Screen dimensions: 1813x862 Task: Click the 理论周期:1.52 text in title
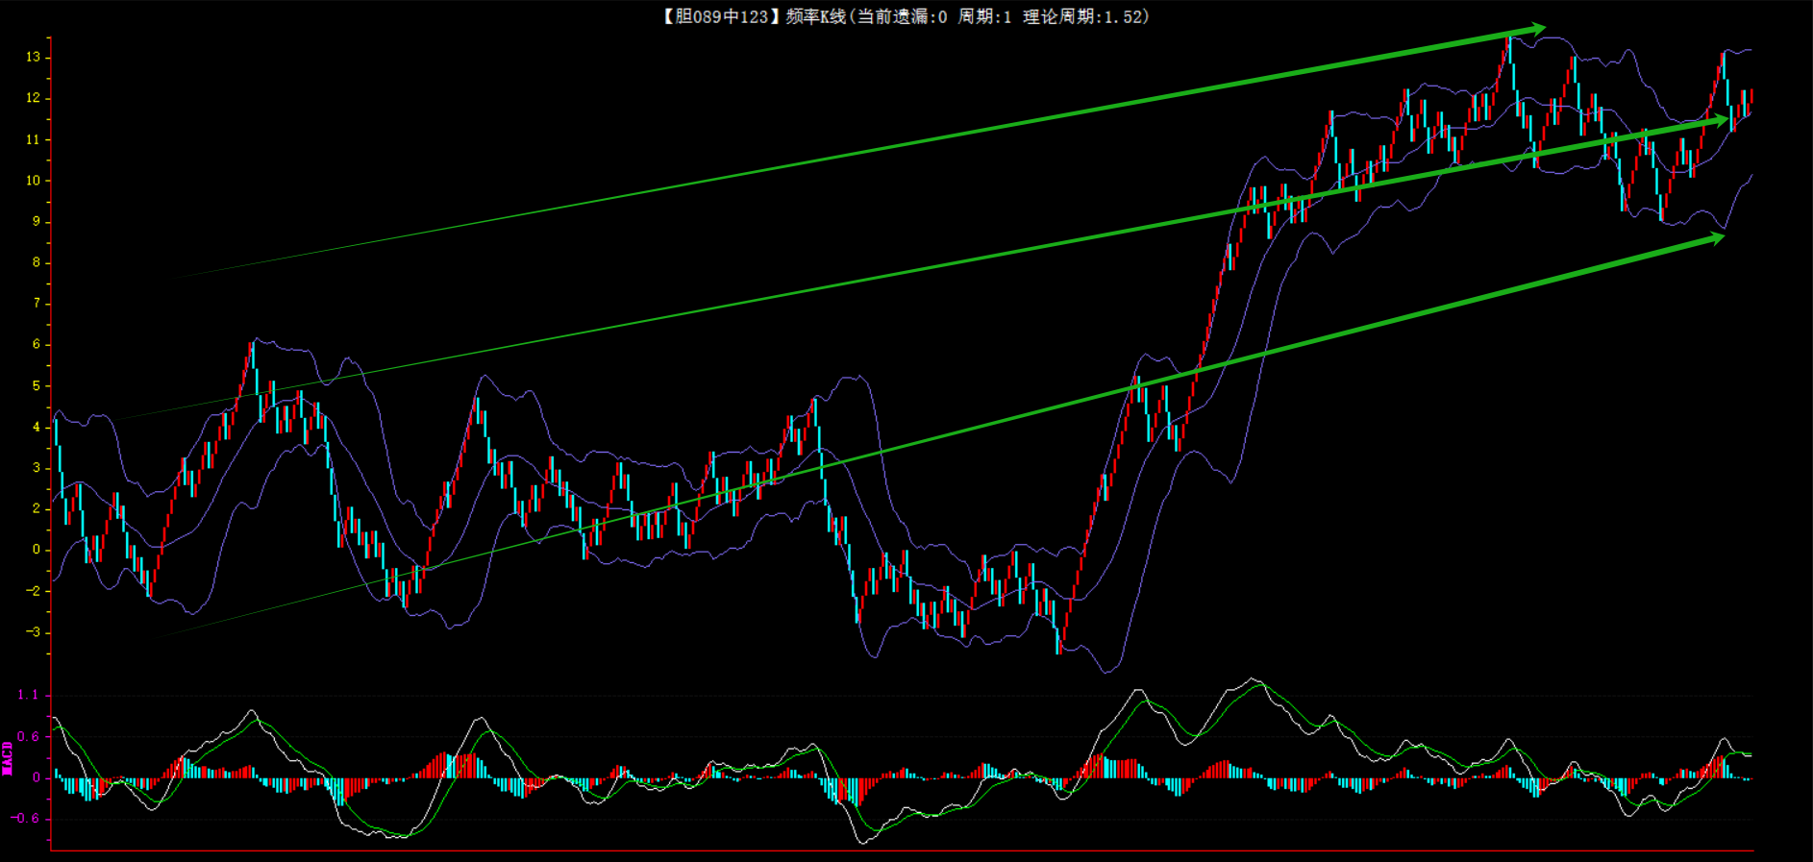1085,16
